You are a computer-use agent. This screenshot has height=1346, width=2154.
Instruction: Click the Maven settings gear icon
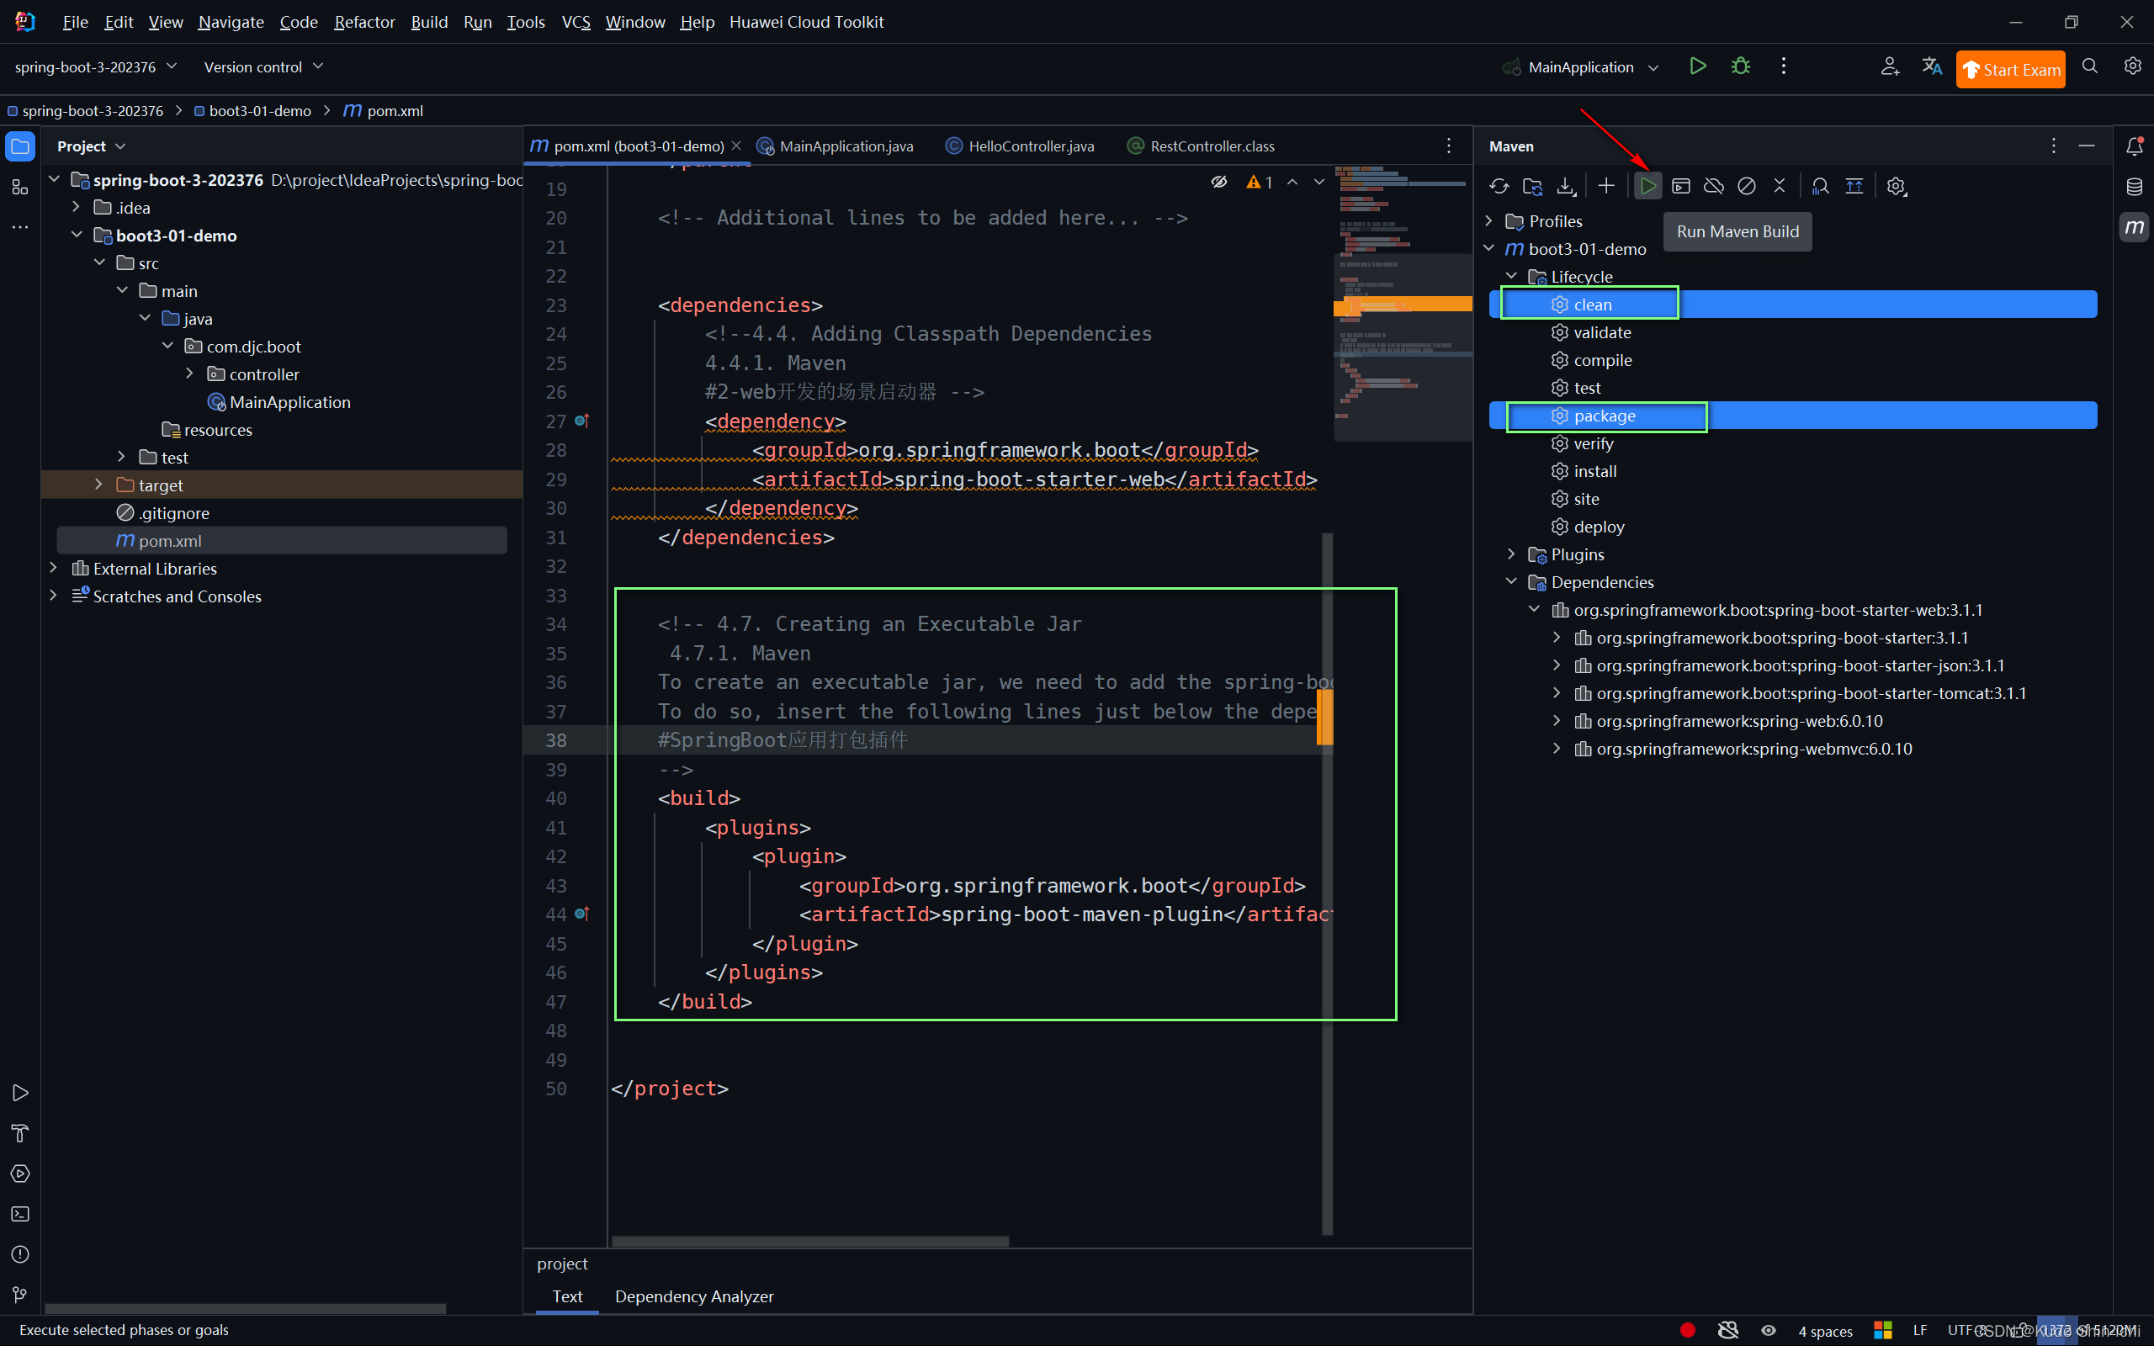[1893, 184]
